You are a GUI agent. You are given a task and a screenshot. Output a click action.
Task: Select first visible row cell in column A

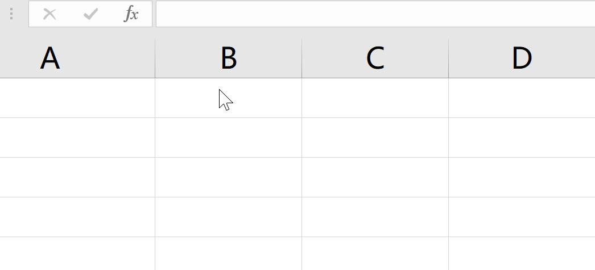coord(77,98)
